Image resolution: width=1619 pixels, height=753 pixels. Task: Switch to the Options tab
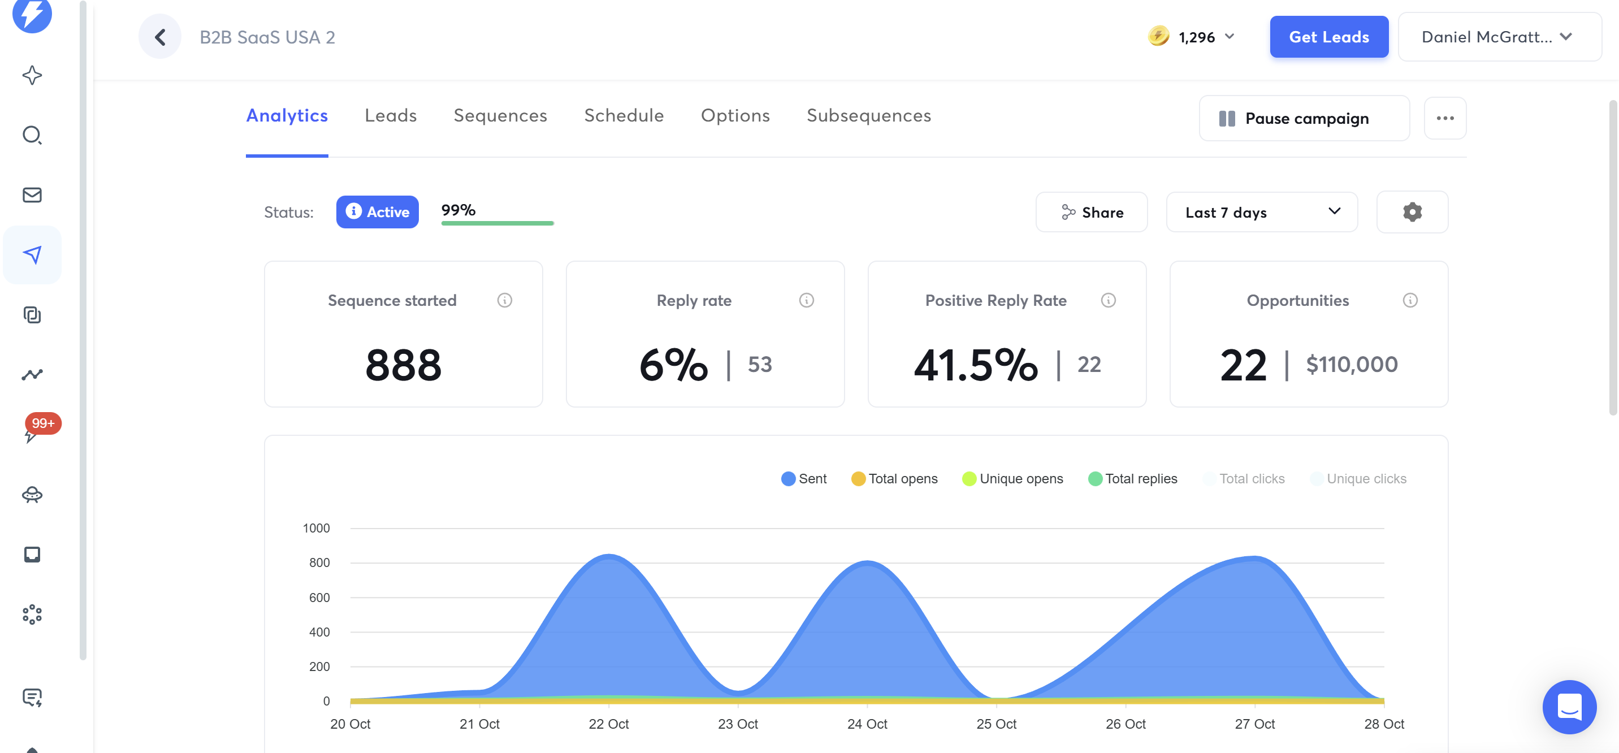click(735, 116)
